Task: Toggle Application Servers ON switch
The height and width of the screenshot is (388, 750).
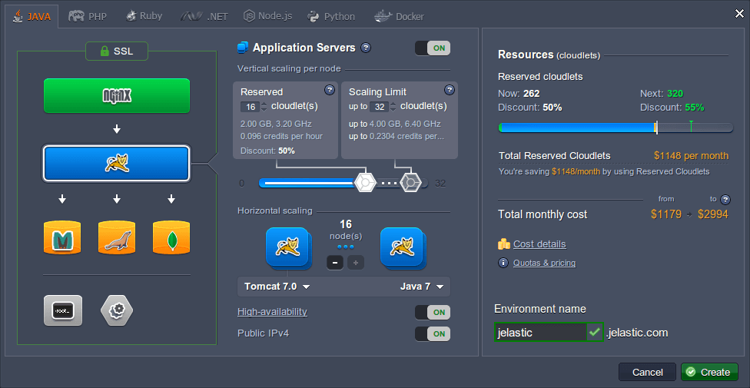Action: [433, 48]
